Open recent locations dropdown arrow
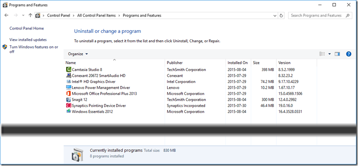Screen dimensions: 358x166 point(23,16)
